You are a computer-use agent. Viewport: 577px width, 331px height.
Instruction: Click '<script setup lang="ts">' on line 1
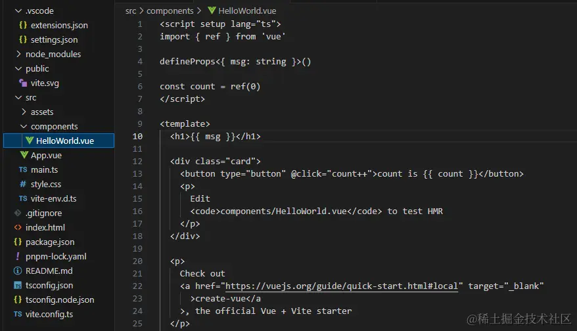220,24
